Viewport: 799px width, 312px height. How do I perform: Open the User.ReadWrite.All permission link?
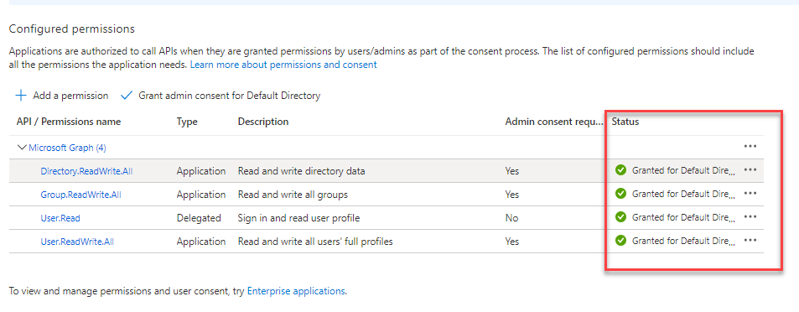[77, 242]
